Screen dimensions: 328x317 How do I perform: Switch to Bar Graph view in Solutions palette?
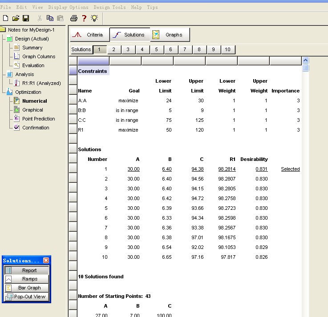pyautogui.click(x=26, y=288)
